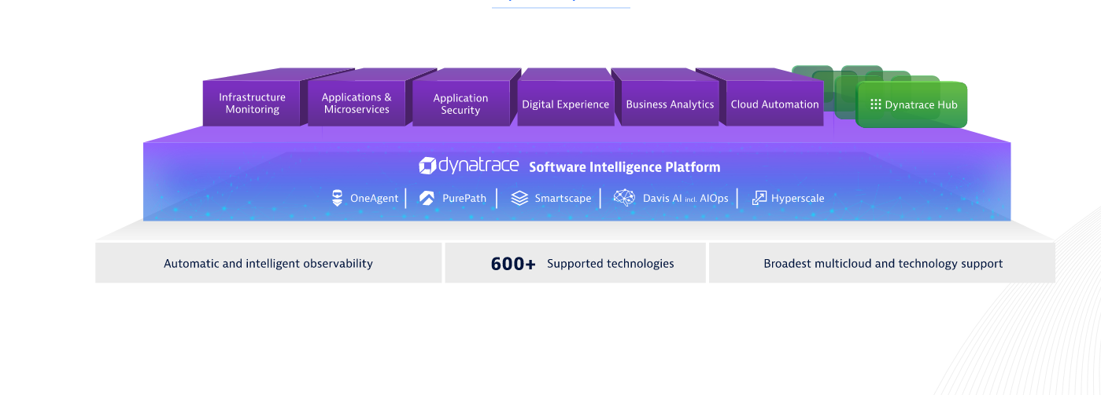Open the Cloud Automation block
The height and width of the screenshot is (395, 1101).
[x=774, y=103]
